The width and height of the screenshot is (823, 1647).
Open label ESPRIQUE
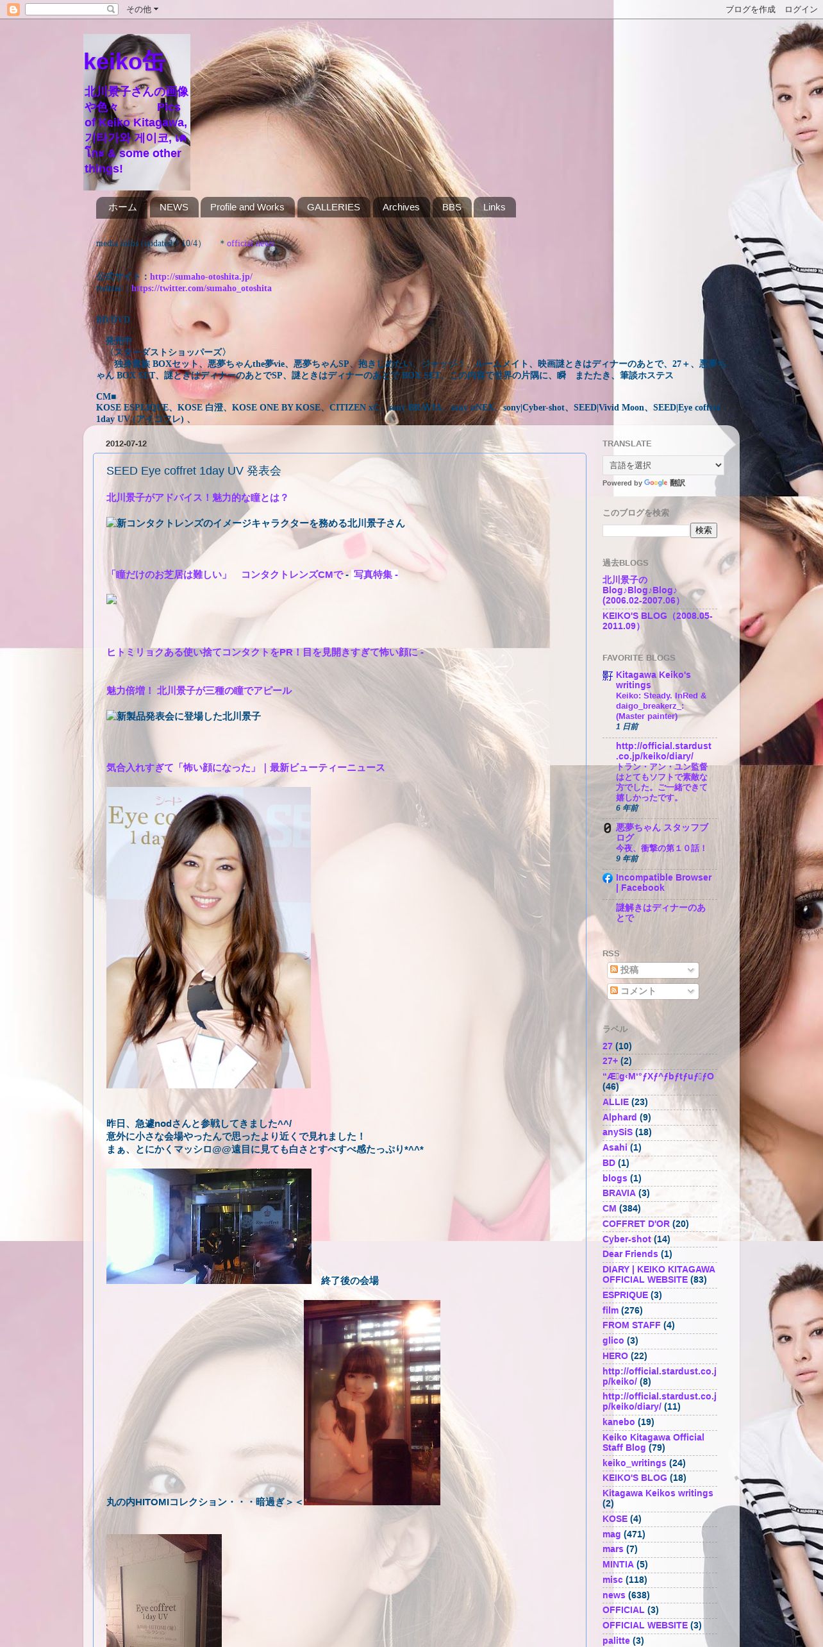click(625, 1295)
